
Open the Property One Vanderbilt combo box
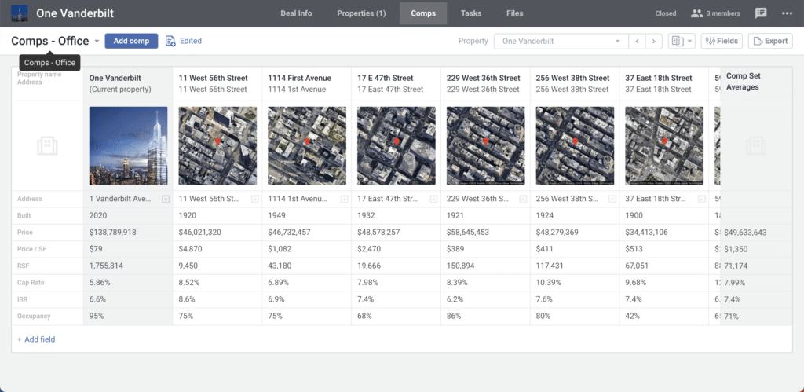[x=561, y=41]
